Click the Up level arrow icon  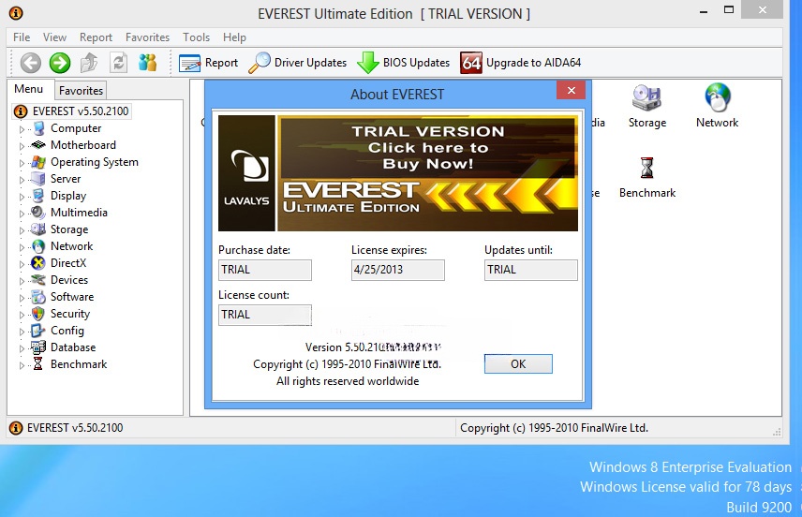(x=89, y=63)
